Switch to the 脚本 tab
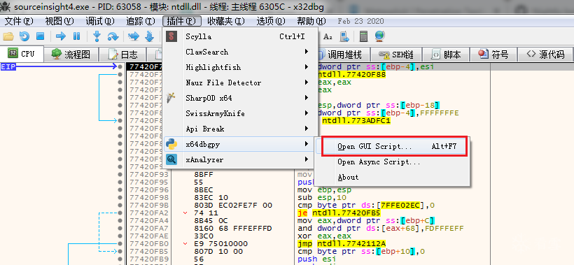 [446, 55]
